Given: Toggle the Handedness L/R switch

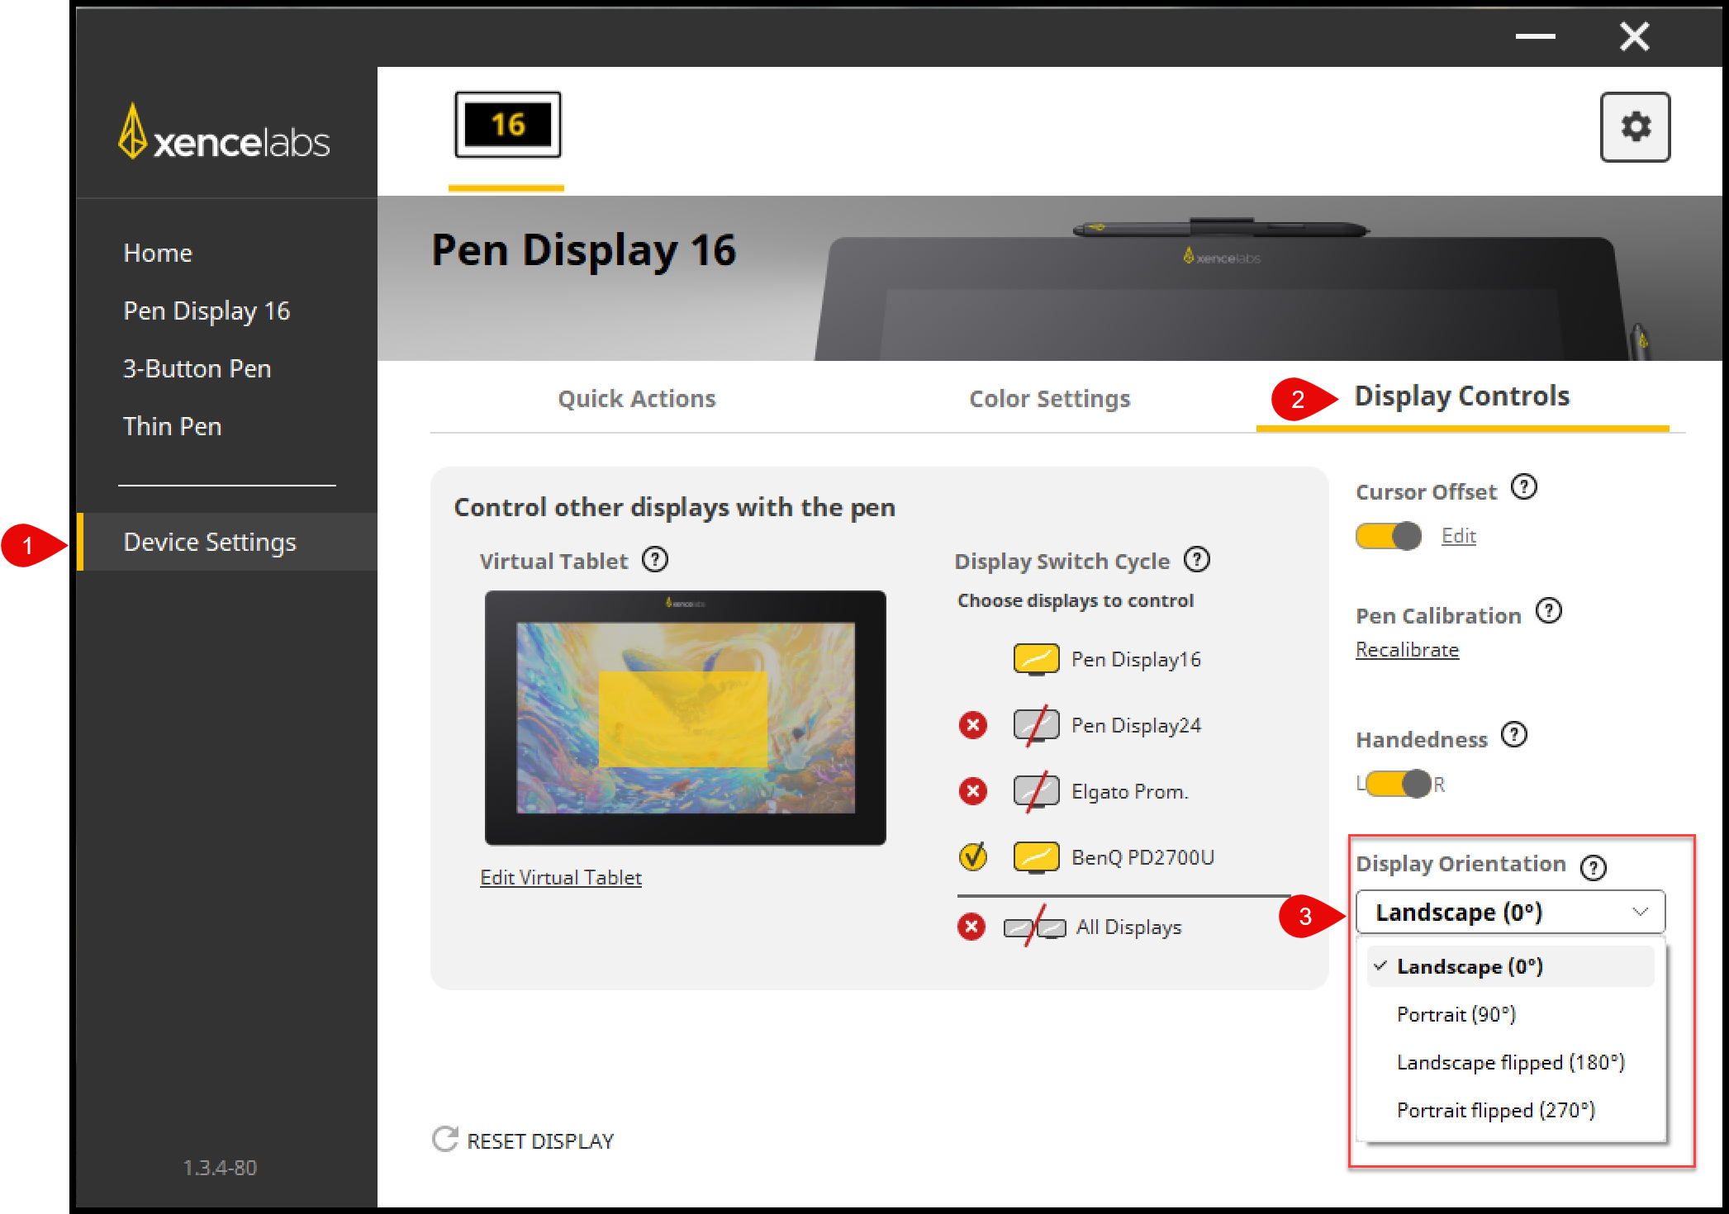Looking at the screenshot, I should pyautogui.click(x=1399, y=783).
